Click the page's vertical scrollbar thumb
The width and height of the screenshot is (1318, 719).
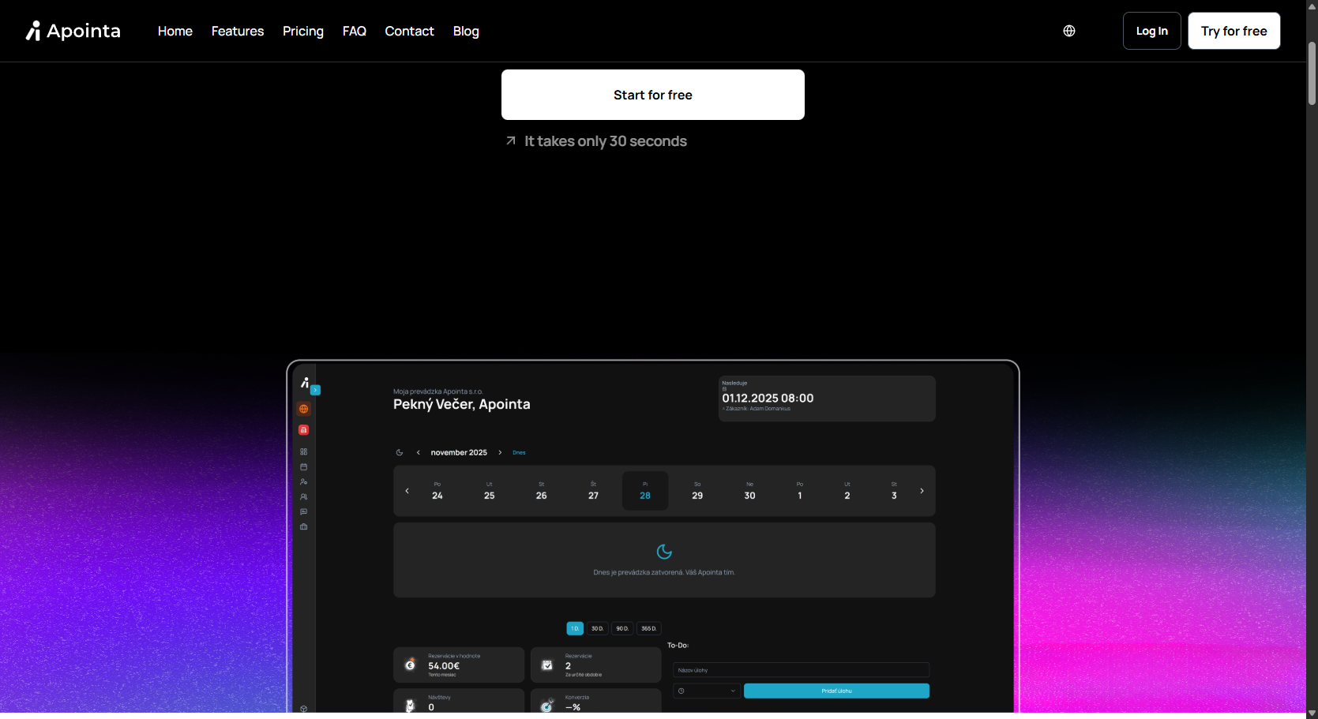click(x=1312, y=73)
